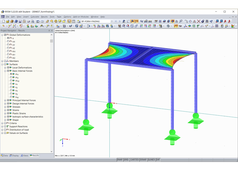Image resolution: width=238 pixels, height=171 pixels.
Task: Click the printer icon in toolbar
Action: (x=28, y=21)
